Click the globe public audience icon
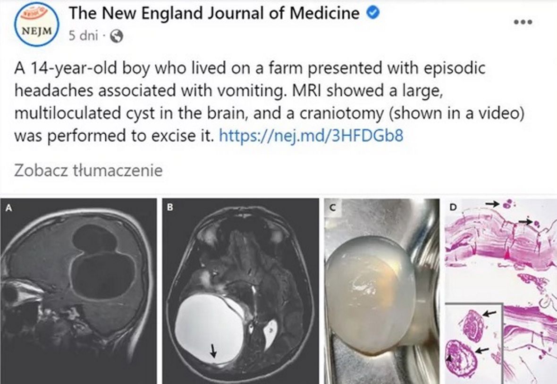The height and width of the screenshot is (384, 557). pos(116,36)
